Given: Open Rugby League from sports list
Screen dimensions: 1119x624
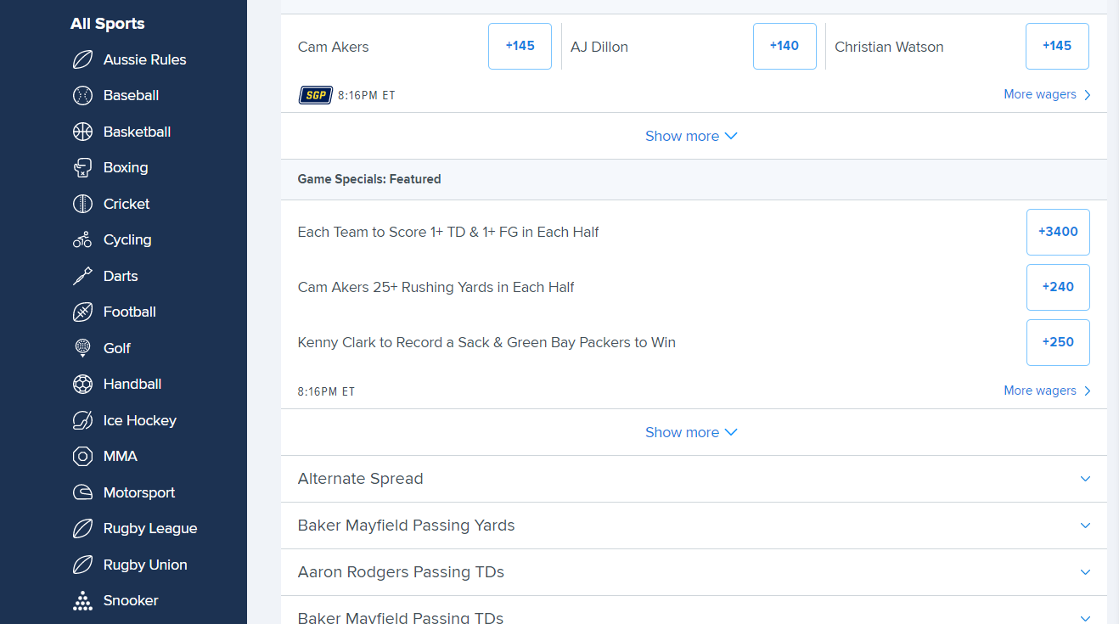Looking at the screenshot, I should coord(150,528).
